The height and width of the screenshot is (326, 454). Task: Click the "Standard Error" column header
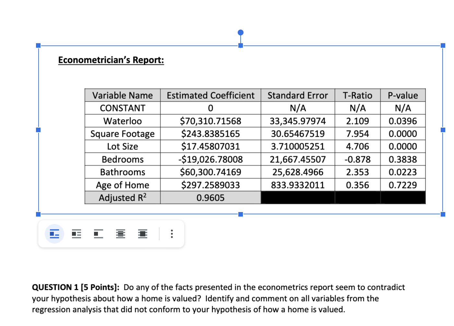[x=298, y=95]
